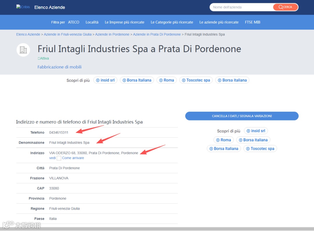Select Le Imprese più ricercate menu
This screenshot has width=314, height=231.
click(x=124, y=22)
